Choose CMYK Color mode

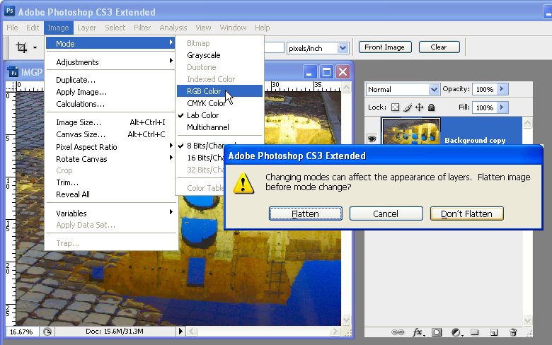[x=219, y=103]
